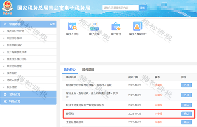Click the national emblem logo
197x127 pixels.
8,8
